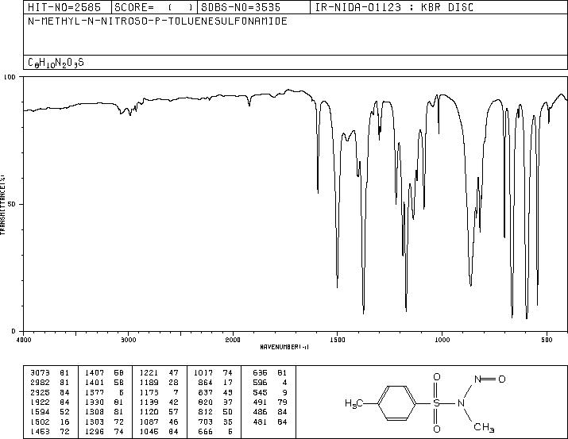Screen dimensions: 568x439
Task: Click the 1500 x-axis tick label
Action: [338, 340]
